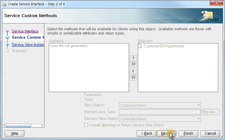Proceed with the Next button
This screenshot has height=140, width=225.
tap(167, 133)
